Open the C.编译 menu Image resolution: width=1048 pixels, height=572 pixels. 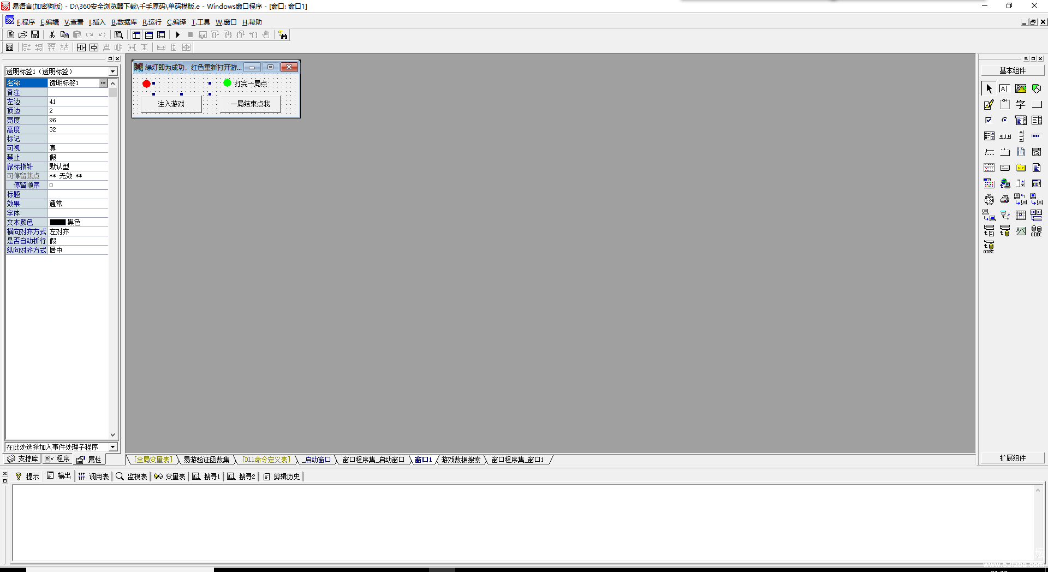point(176,22)
